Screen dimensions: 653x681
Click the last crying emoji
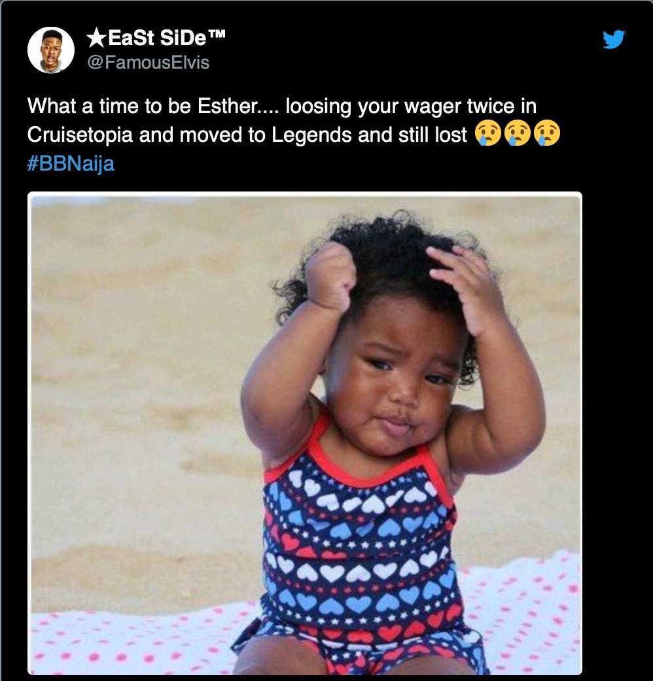point(546,134)
